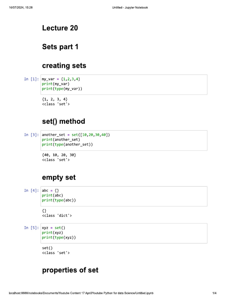Focus the xyz = set() code cell
Viewport: 225px width, 300px height.
[x=124, y=233]
